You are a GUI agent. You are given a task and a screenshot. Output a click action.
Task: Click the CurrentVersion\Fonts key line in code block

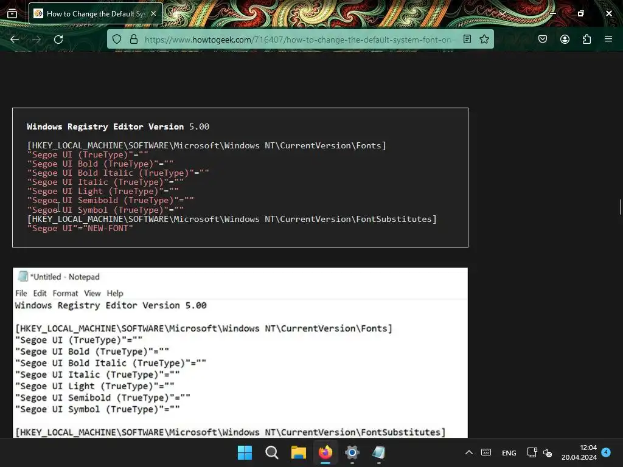[207, 146]
